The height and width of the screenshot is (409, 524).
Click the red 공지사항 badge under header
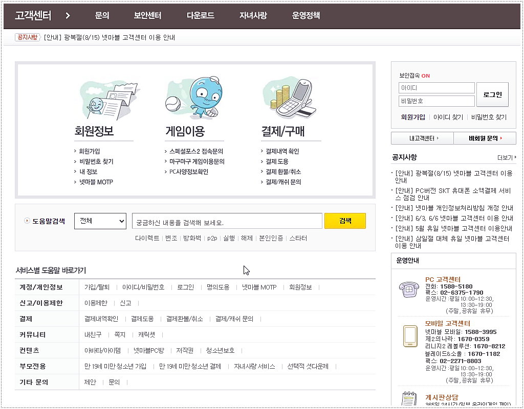tap(28, 37)
